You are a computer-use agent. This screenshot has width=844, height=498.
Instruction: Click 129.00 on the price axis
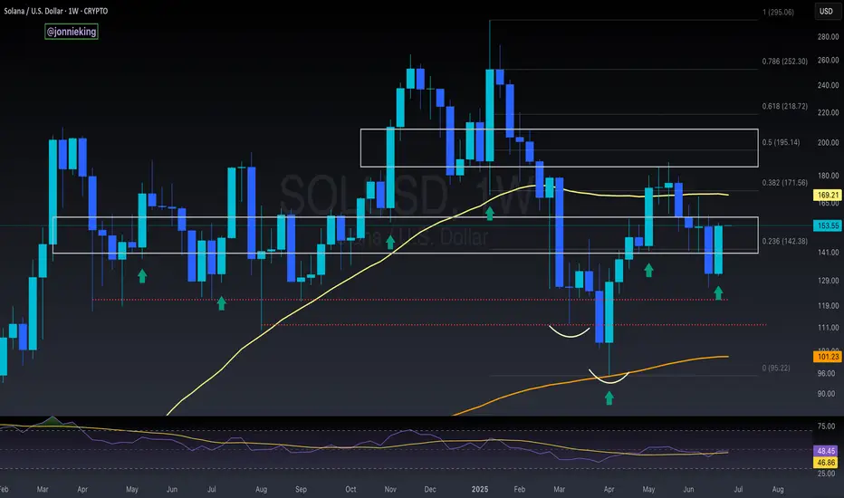point(828,281)
